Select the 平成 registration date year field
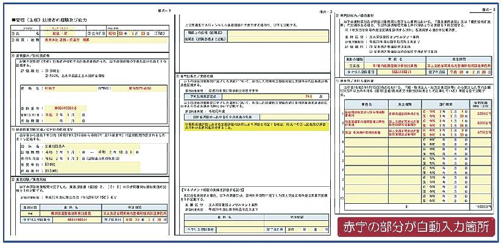Viewport: 502px width, 244px height. pyautogui.click(x=51, y=114)
